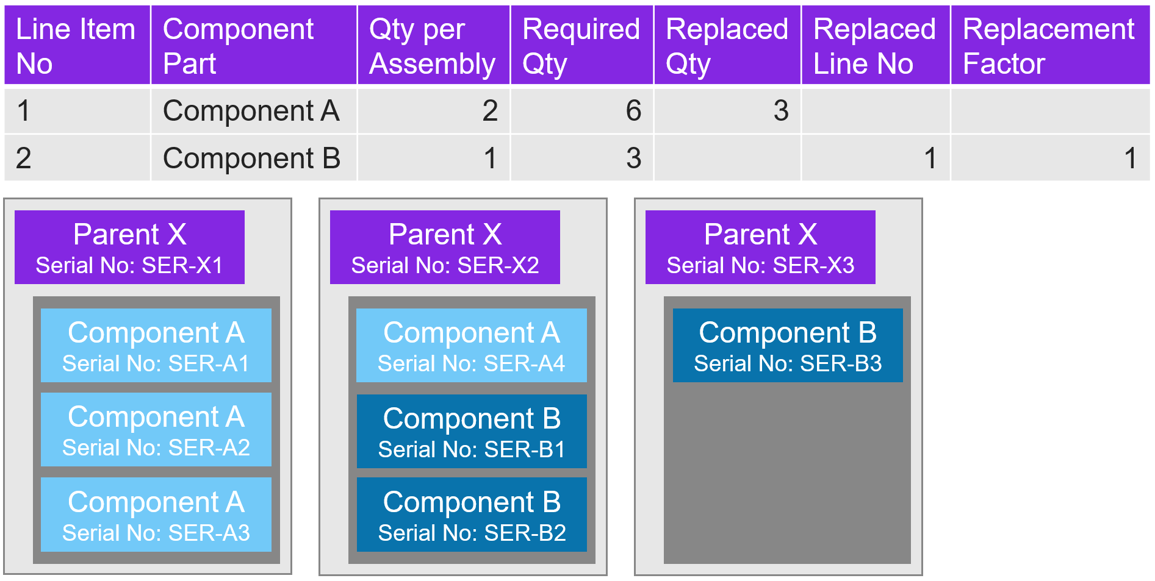Click Component A serial SER-A2 box
1155x581 pixels.
coord(156,430)
